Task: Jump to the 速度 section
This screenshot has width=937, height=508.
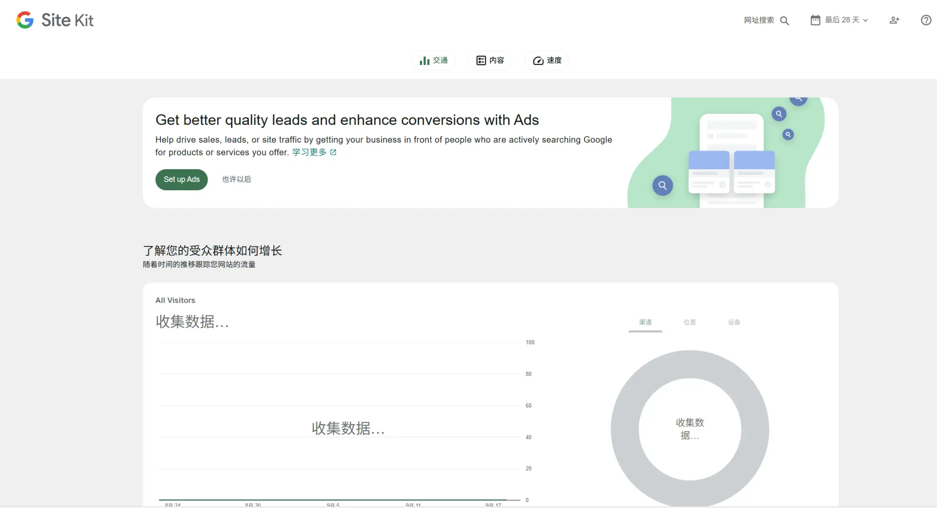Action: pos(547,60)
